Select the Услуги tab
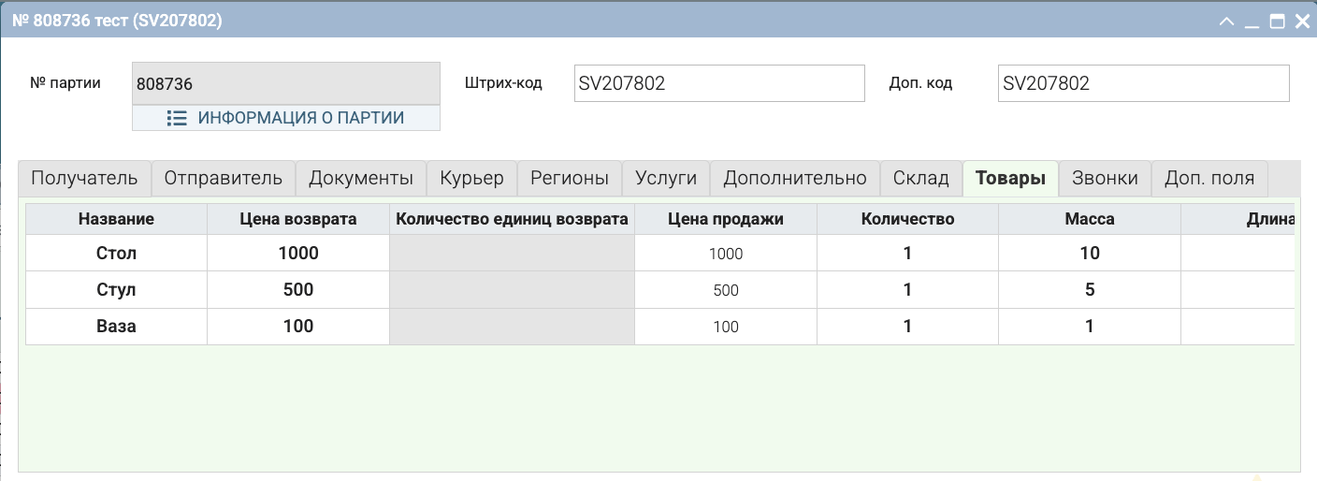This screenshot has height=481, width=1317. [666, 178]
